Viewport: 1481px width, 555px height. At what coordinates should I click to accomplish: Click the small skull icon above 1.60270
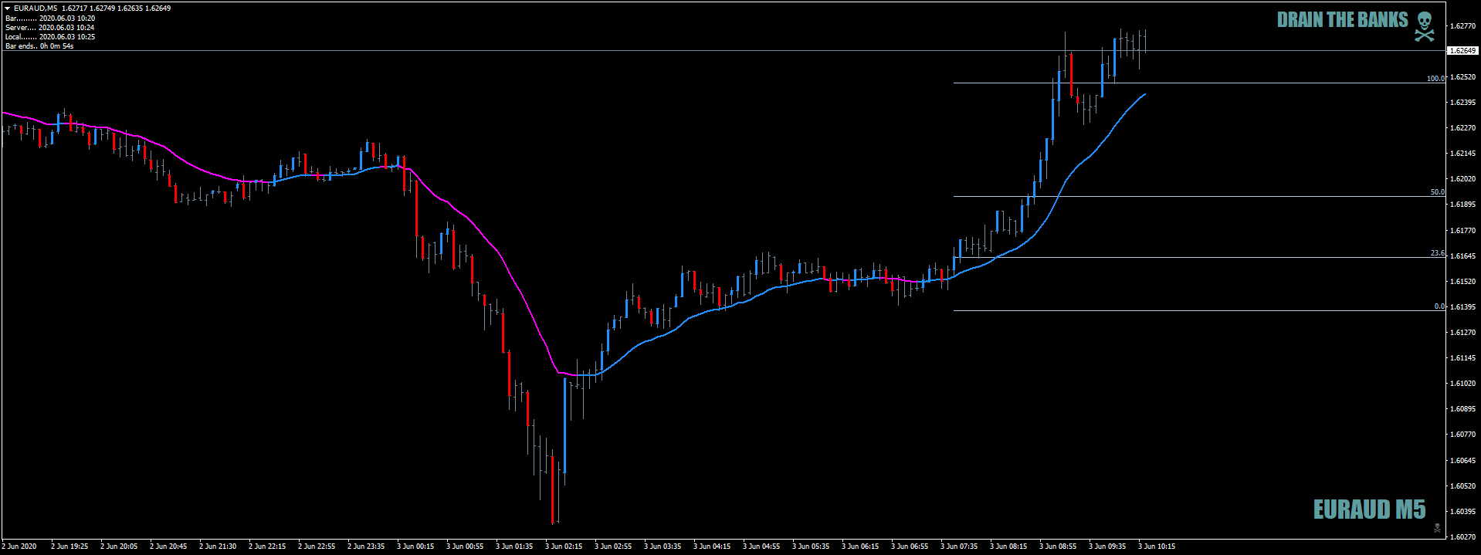click(1437, 528)
